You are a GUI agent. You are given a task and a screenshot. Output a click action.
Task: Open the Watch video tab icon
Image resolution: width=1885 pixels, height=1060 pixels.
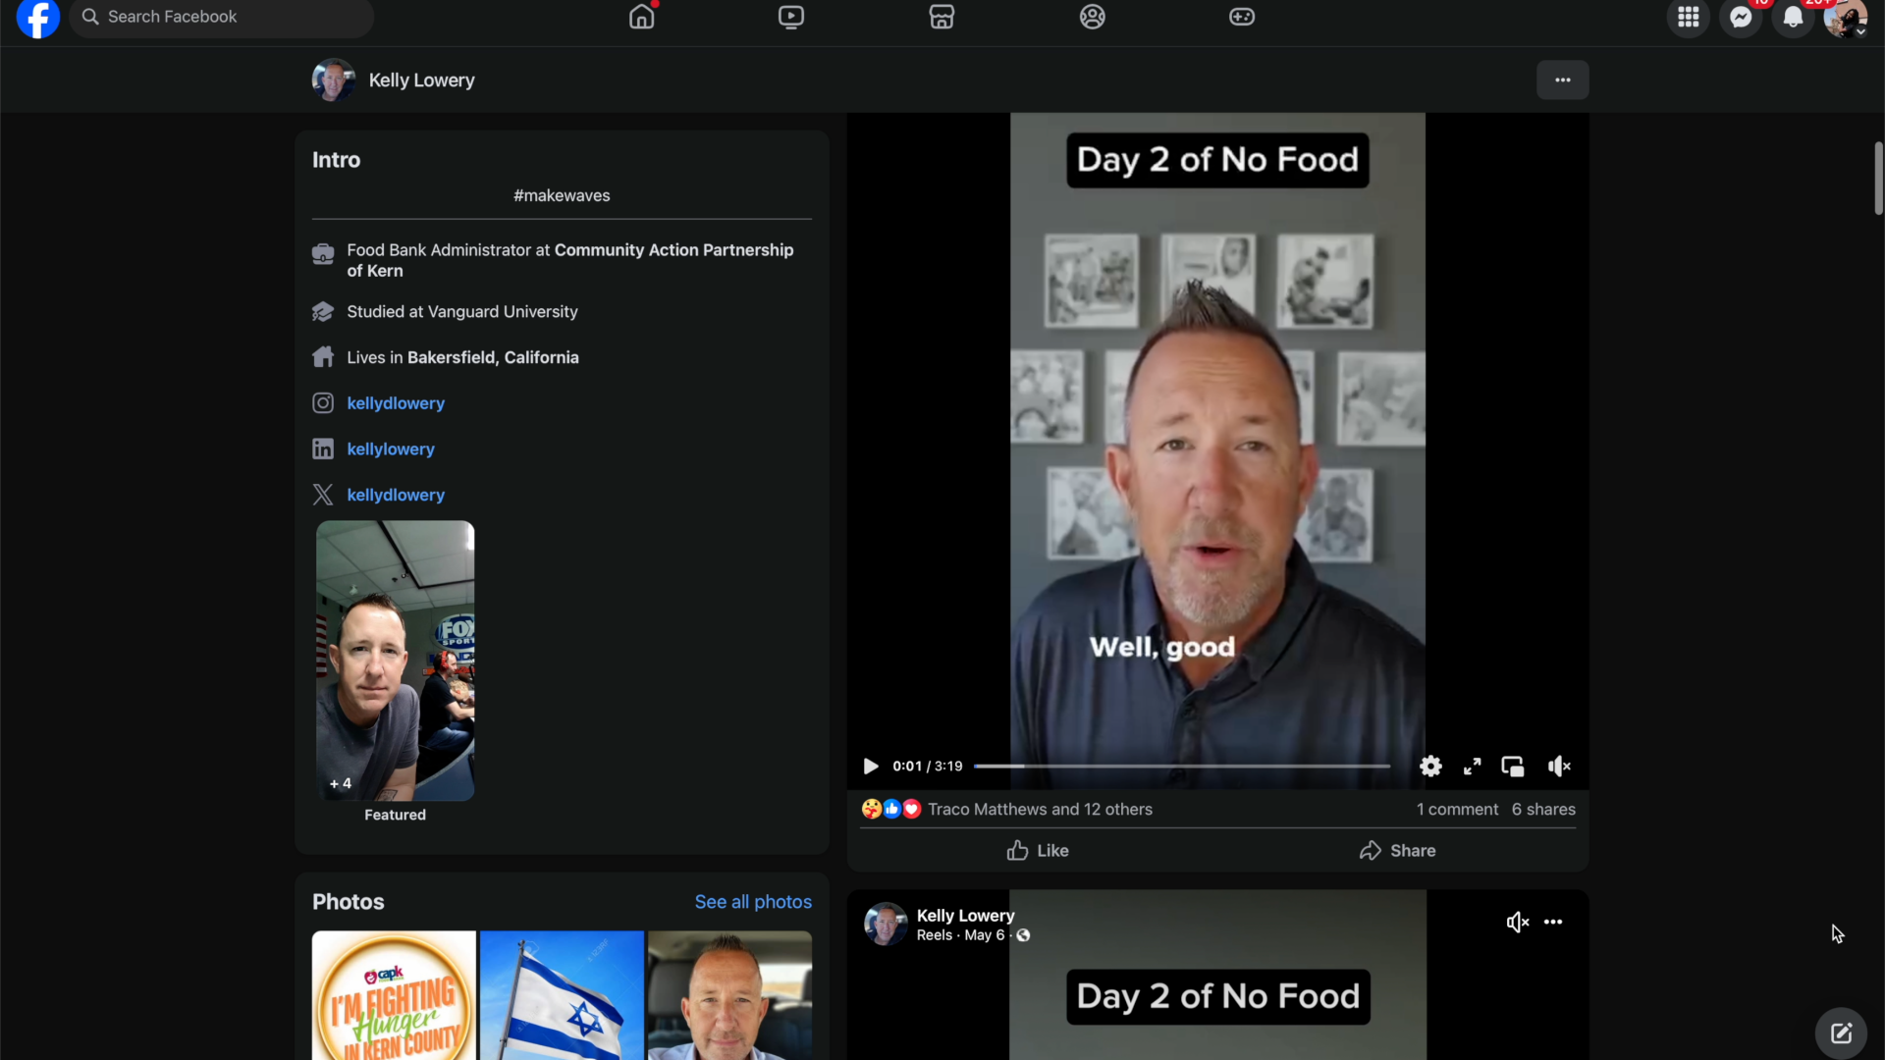(791, 17)
